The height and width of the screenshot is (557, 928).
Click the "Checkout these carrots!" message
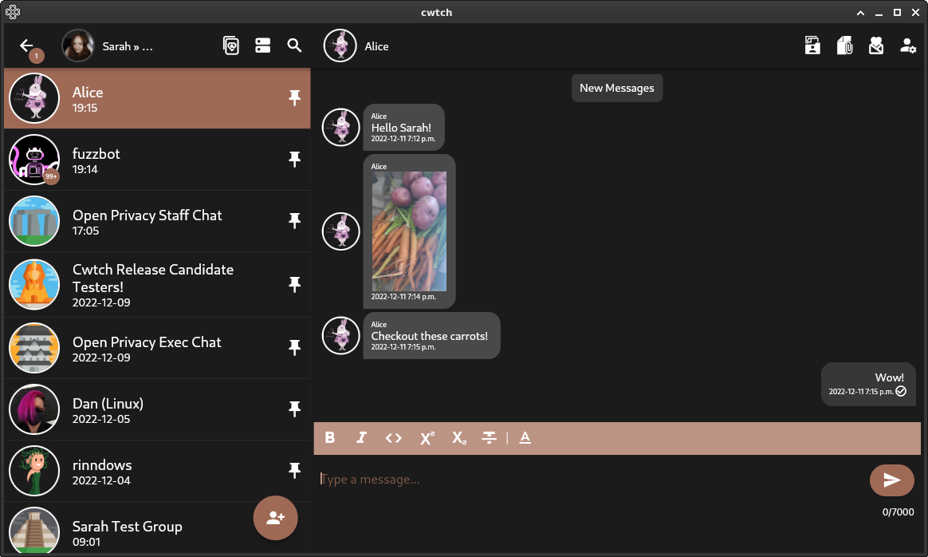[431, 335]
